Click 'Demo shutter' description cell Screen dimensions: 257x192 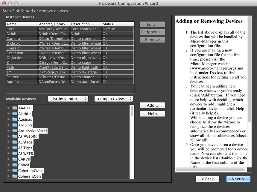(86, 77)
